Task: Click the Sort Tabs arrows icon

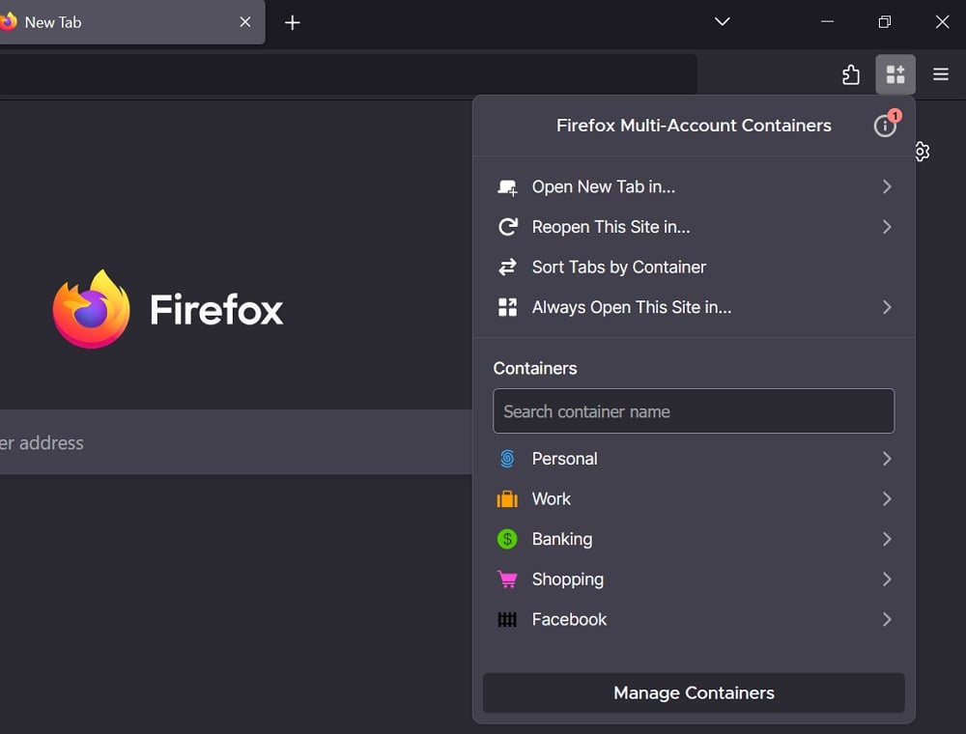Action: coord(507,268)
